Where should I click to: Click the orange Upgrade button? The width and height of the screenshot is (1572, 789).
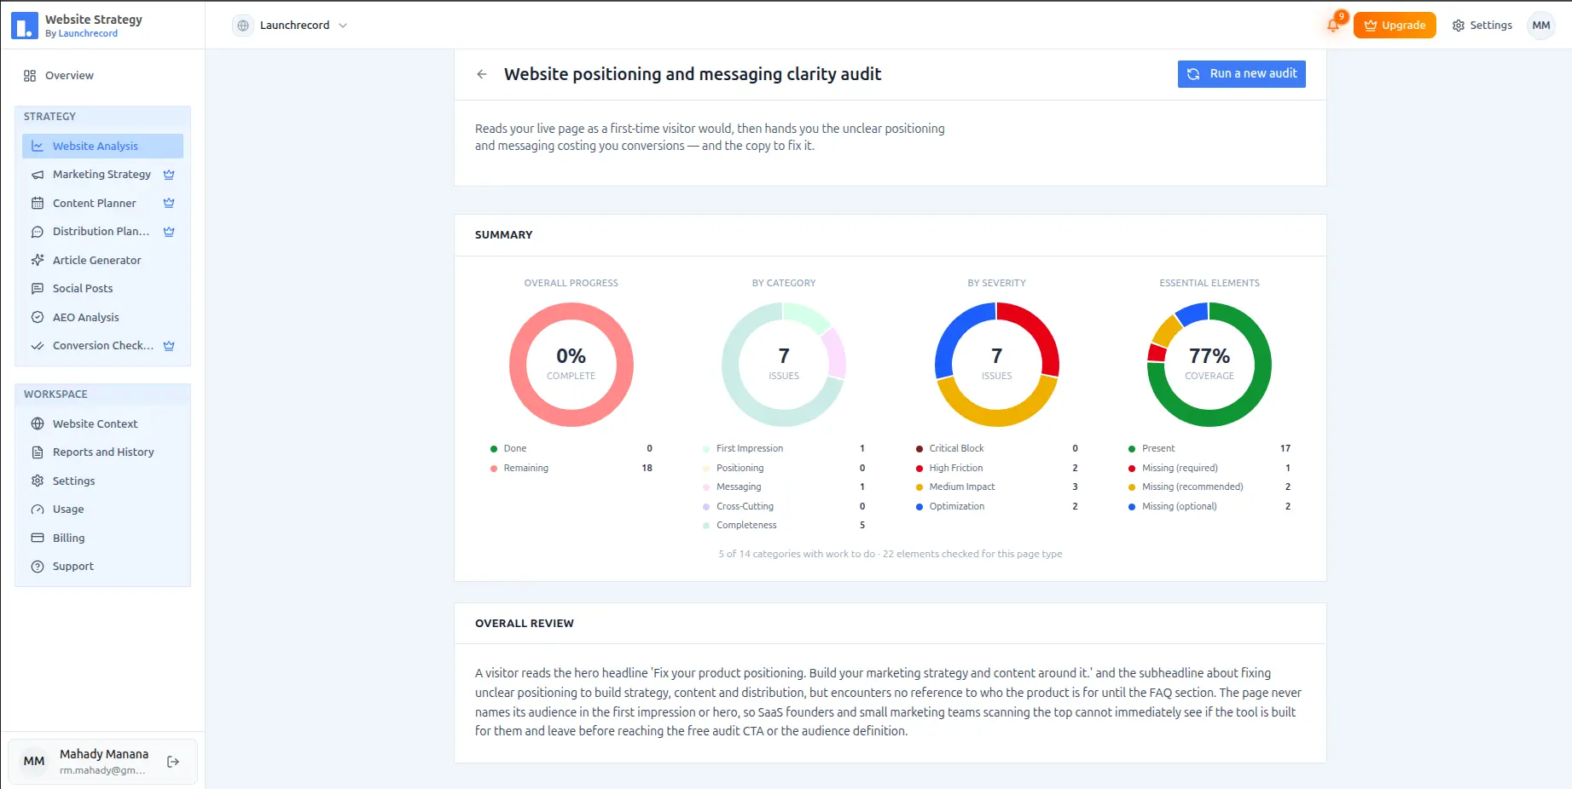click(1395, 26)
